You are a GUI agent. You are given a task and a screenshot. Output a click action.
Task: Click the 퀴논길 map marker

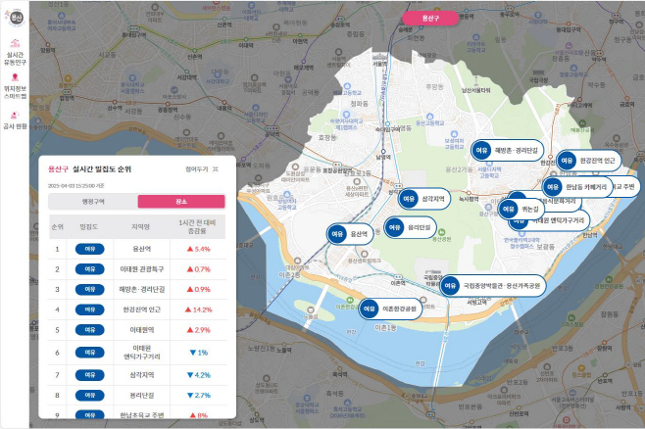tap(521, 210)
